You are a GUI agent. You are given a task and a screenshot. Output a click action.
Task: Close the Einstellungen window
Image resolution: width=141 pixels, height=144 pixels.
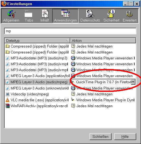point(137,4)
